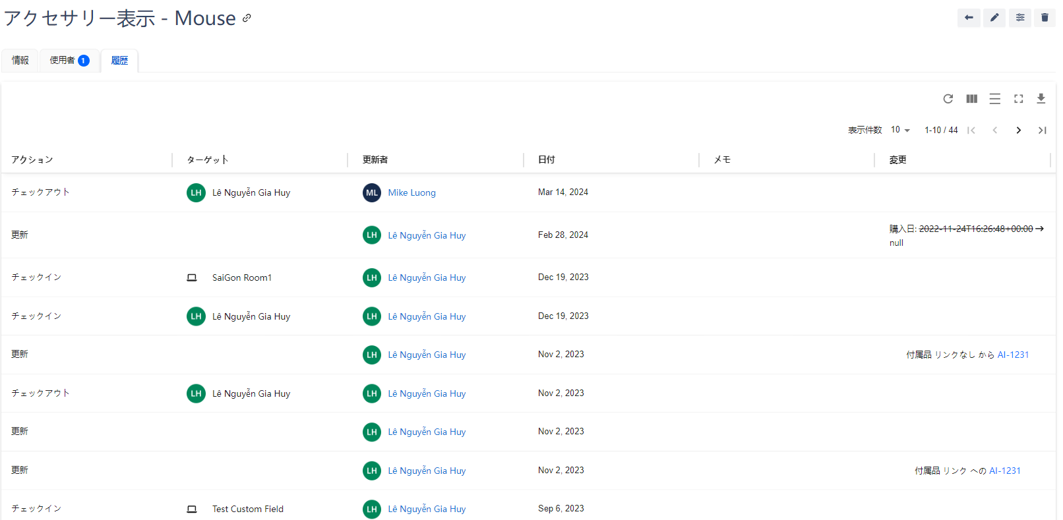Open Mike Luong's user link
This screenshot has height=520, width=1063.
click(x=411, y=193)
